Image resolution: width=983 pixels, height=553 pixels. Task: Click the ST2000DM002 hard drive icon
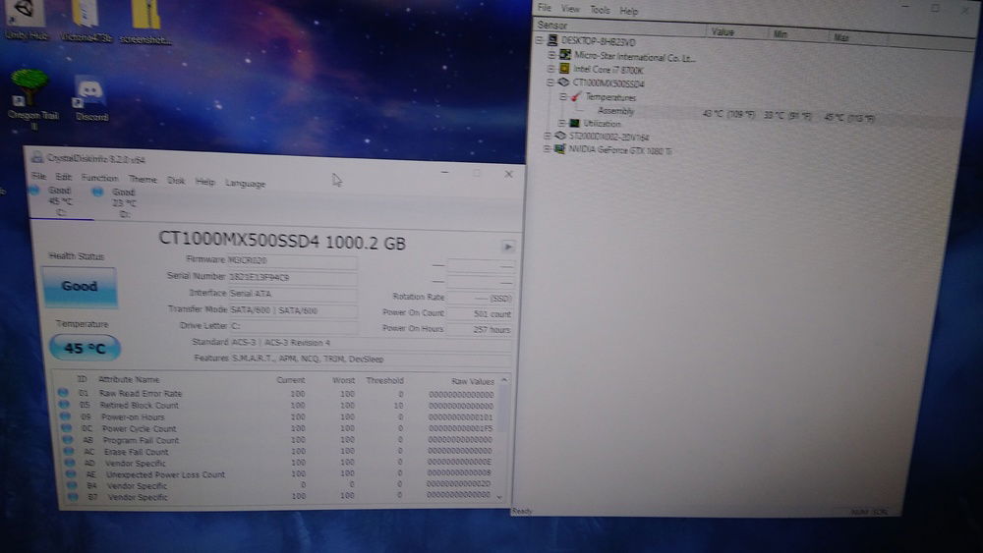coord(560,136)
